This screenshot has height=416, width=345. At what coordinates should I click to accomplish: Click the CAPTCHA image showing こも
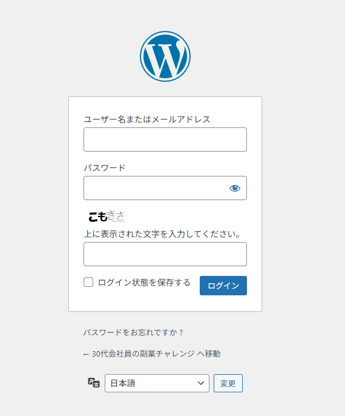[x=107, y=216]
